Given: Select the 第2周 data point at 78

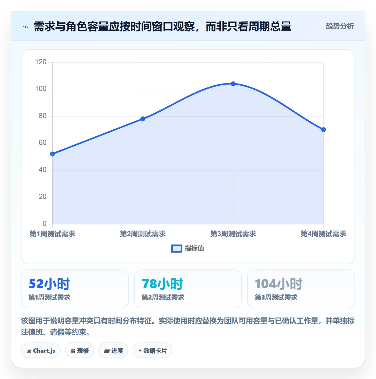Looking at the screenshot, I should point(143,119).
